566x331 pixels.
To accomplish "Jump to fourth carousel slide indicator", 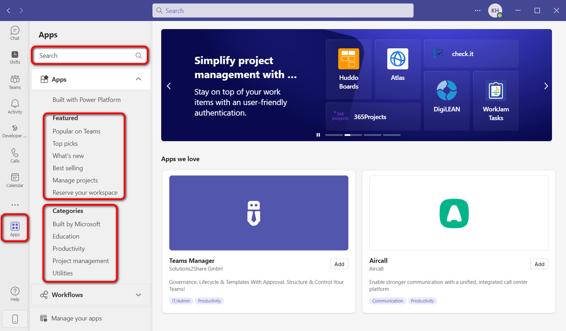I will coord(392,135).
